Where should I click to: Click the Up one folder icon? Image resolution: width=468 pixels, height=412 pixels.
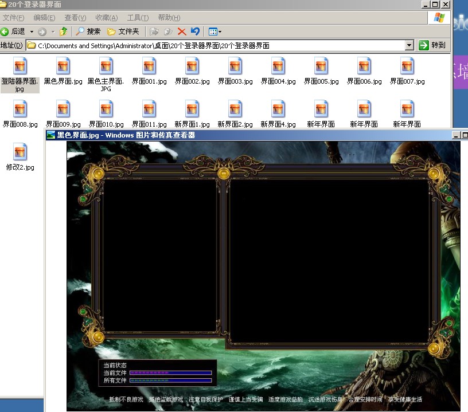64,32
